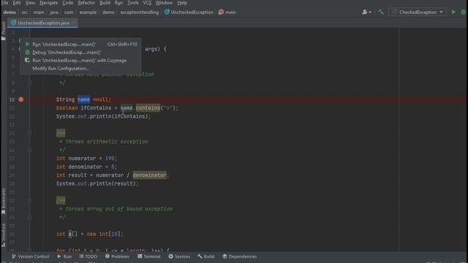Click the 'int a[] = new int[10];' line
This screenshot has width=468, height=263.
click(89, 234)
